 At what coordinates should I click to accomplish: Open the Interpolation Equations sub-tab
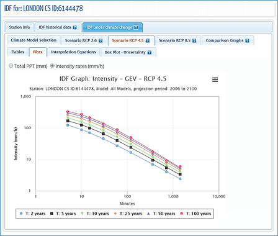pyautogui.click(x=73, y=52)
